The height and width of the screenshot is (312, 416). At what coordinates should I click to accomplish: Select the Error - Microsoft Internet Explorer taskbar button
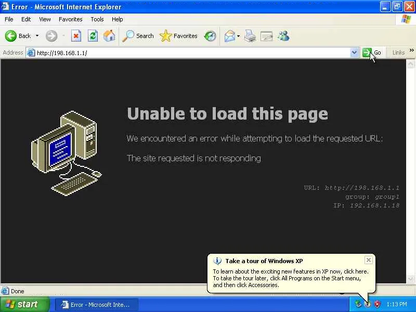coord(97,305)
